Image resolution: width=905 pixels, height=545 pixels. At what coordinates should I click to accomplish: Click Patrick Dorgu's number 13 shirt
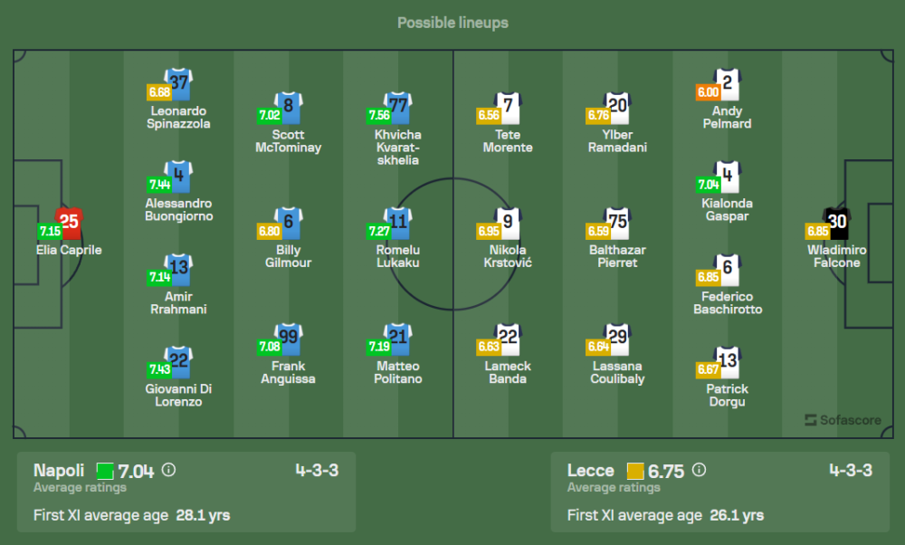coord(728,360)
